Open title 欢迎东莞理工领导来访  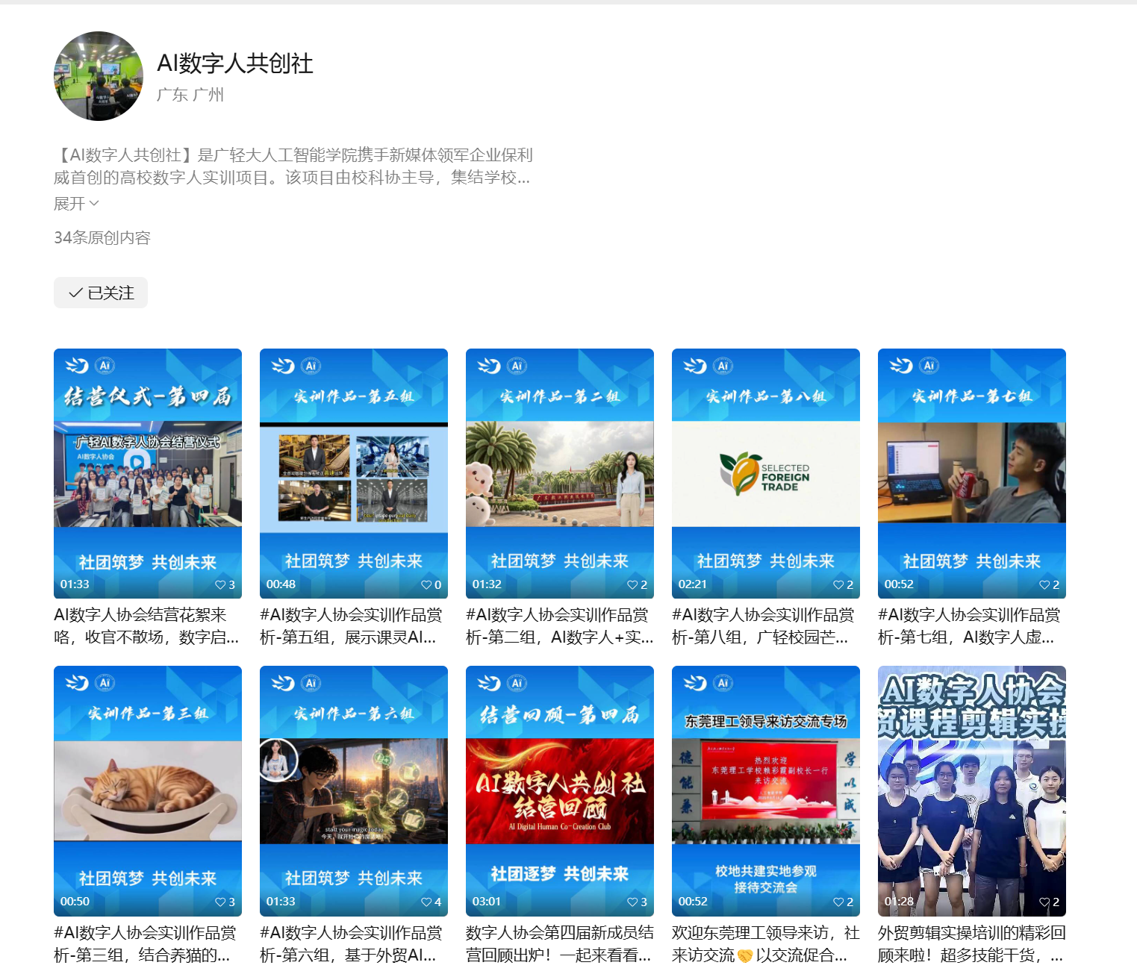tap(766, 943)
